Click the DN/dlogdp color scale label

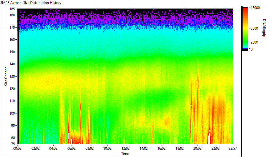click(264, 28)
